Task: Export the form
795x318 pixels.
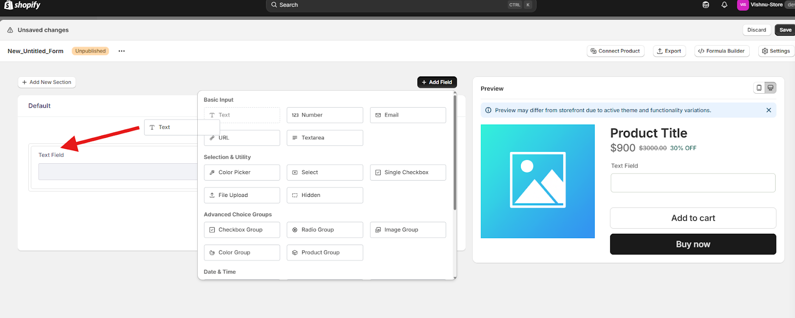Action: click(669, 51)
